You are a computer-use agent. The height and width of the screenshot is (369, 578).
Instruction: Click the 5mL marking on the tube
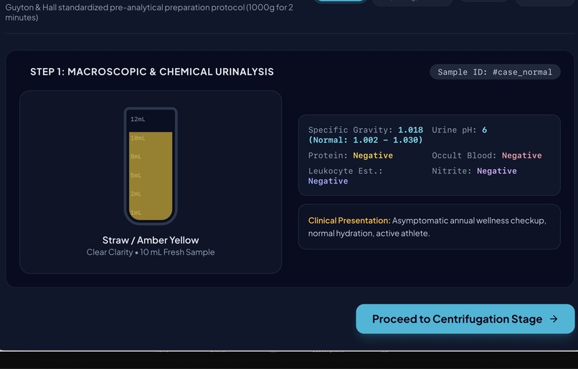click(x=136, y=176)
